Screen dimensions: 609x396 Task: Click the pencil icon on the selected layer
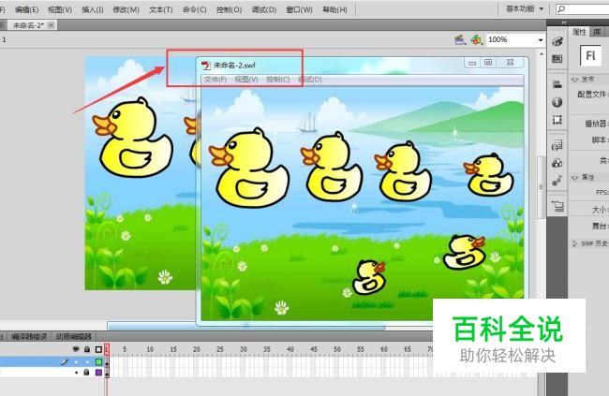point(65,362)
